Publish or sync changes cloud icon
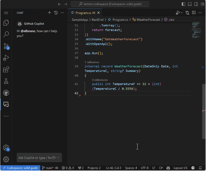Viewport: 206px width, 171px height. tap(57, 168)
